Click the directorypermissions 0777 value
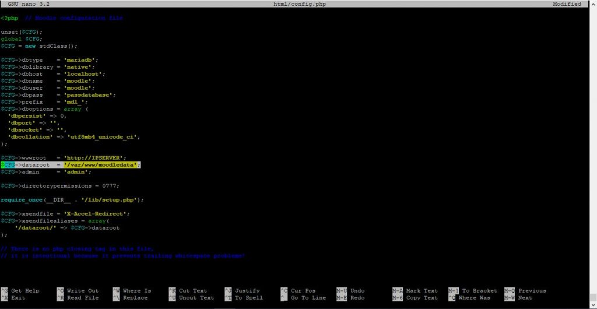 tap(110, 186)
